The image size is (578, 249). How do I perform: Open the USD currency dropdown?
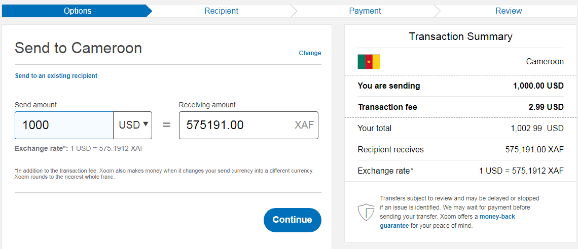(133, 126)
